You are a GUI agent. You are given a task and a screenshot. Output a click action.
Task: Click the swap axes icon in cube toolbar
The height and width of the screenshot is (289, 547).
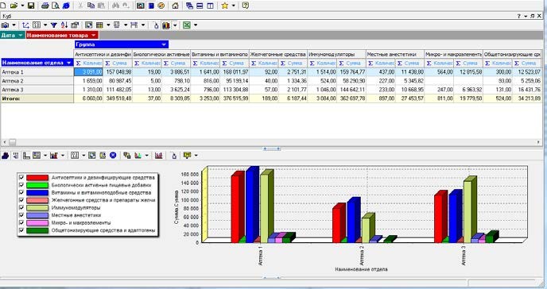25,25
